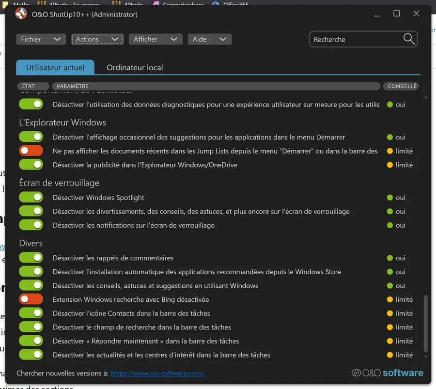Click the magnifying glass search icon

click(409, 39)
